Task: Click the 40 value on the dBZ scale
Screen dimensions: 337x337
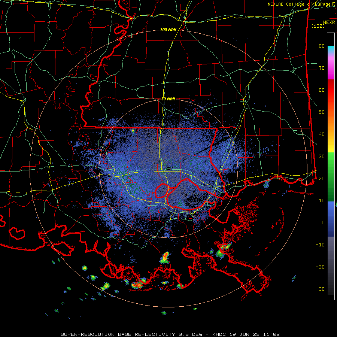Action: (322, 134)
